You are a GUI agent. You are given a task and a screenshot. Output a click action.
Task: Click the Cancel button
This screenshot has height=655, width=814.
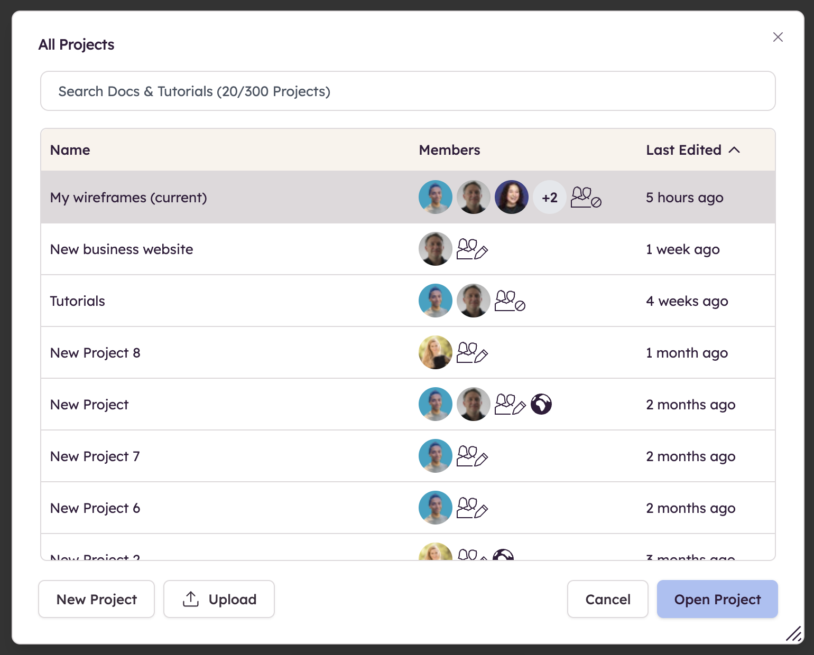click(x=607, y=599)
